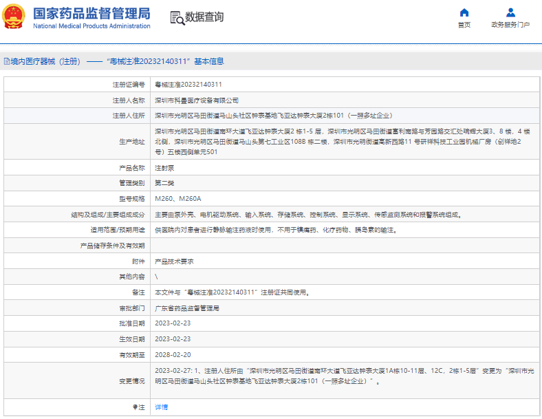542x419 pixels.
Task: Click the 有效期至 row label
Action: (x=132, y=355)
